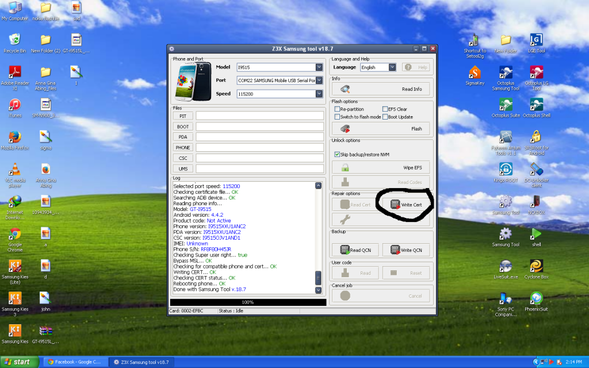The image size is (589, 368).
Task: Select Z3X Samsung tool taskbar item
Action: pyautogui.click(x=141, y=362)
